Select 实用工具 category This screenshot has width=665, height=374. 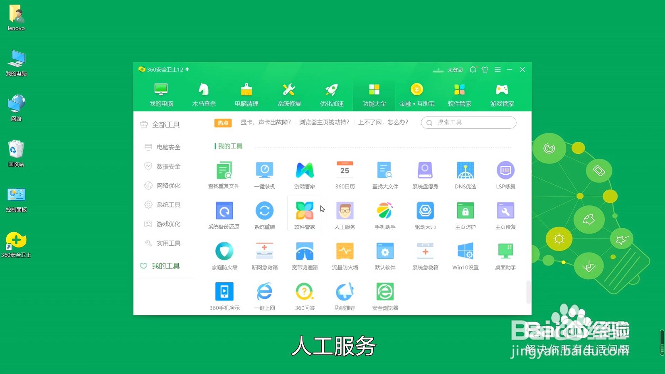click(x=163, y=243)
